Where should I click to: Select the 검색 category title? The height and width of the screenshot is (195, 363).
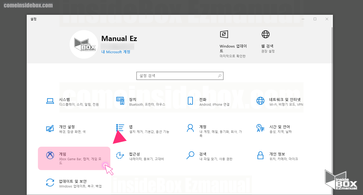tap(203, 154)
